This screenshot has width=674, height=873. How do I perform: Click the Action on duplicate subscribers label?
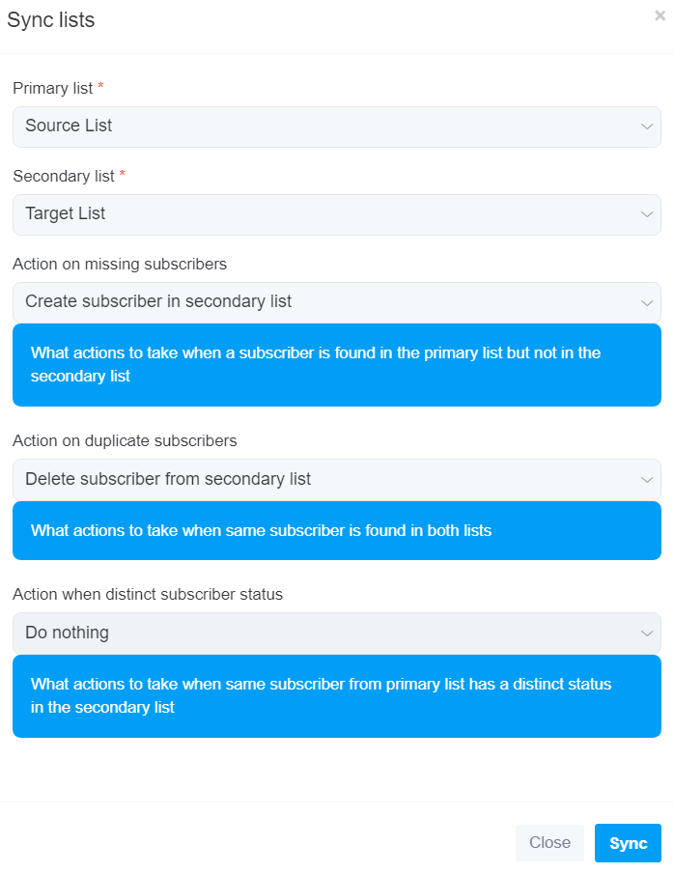pos(125,441)
